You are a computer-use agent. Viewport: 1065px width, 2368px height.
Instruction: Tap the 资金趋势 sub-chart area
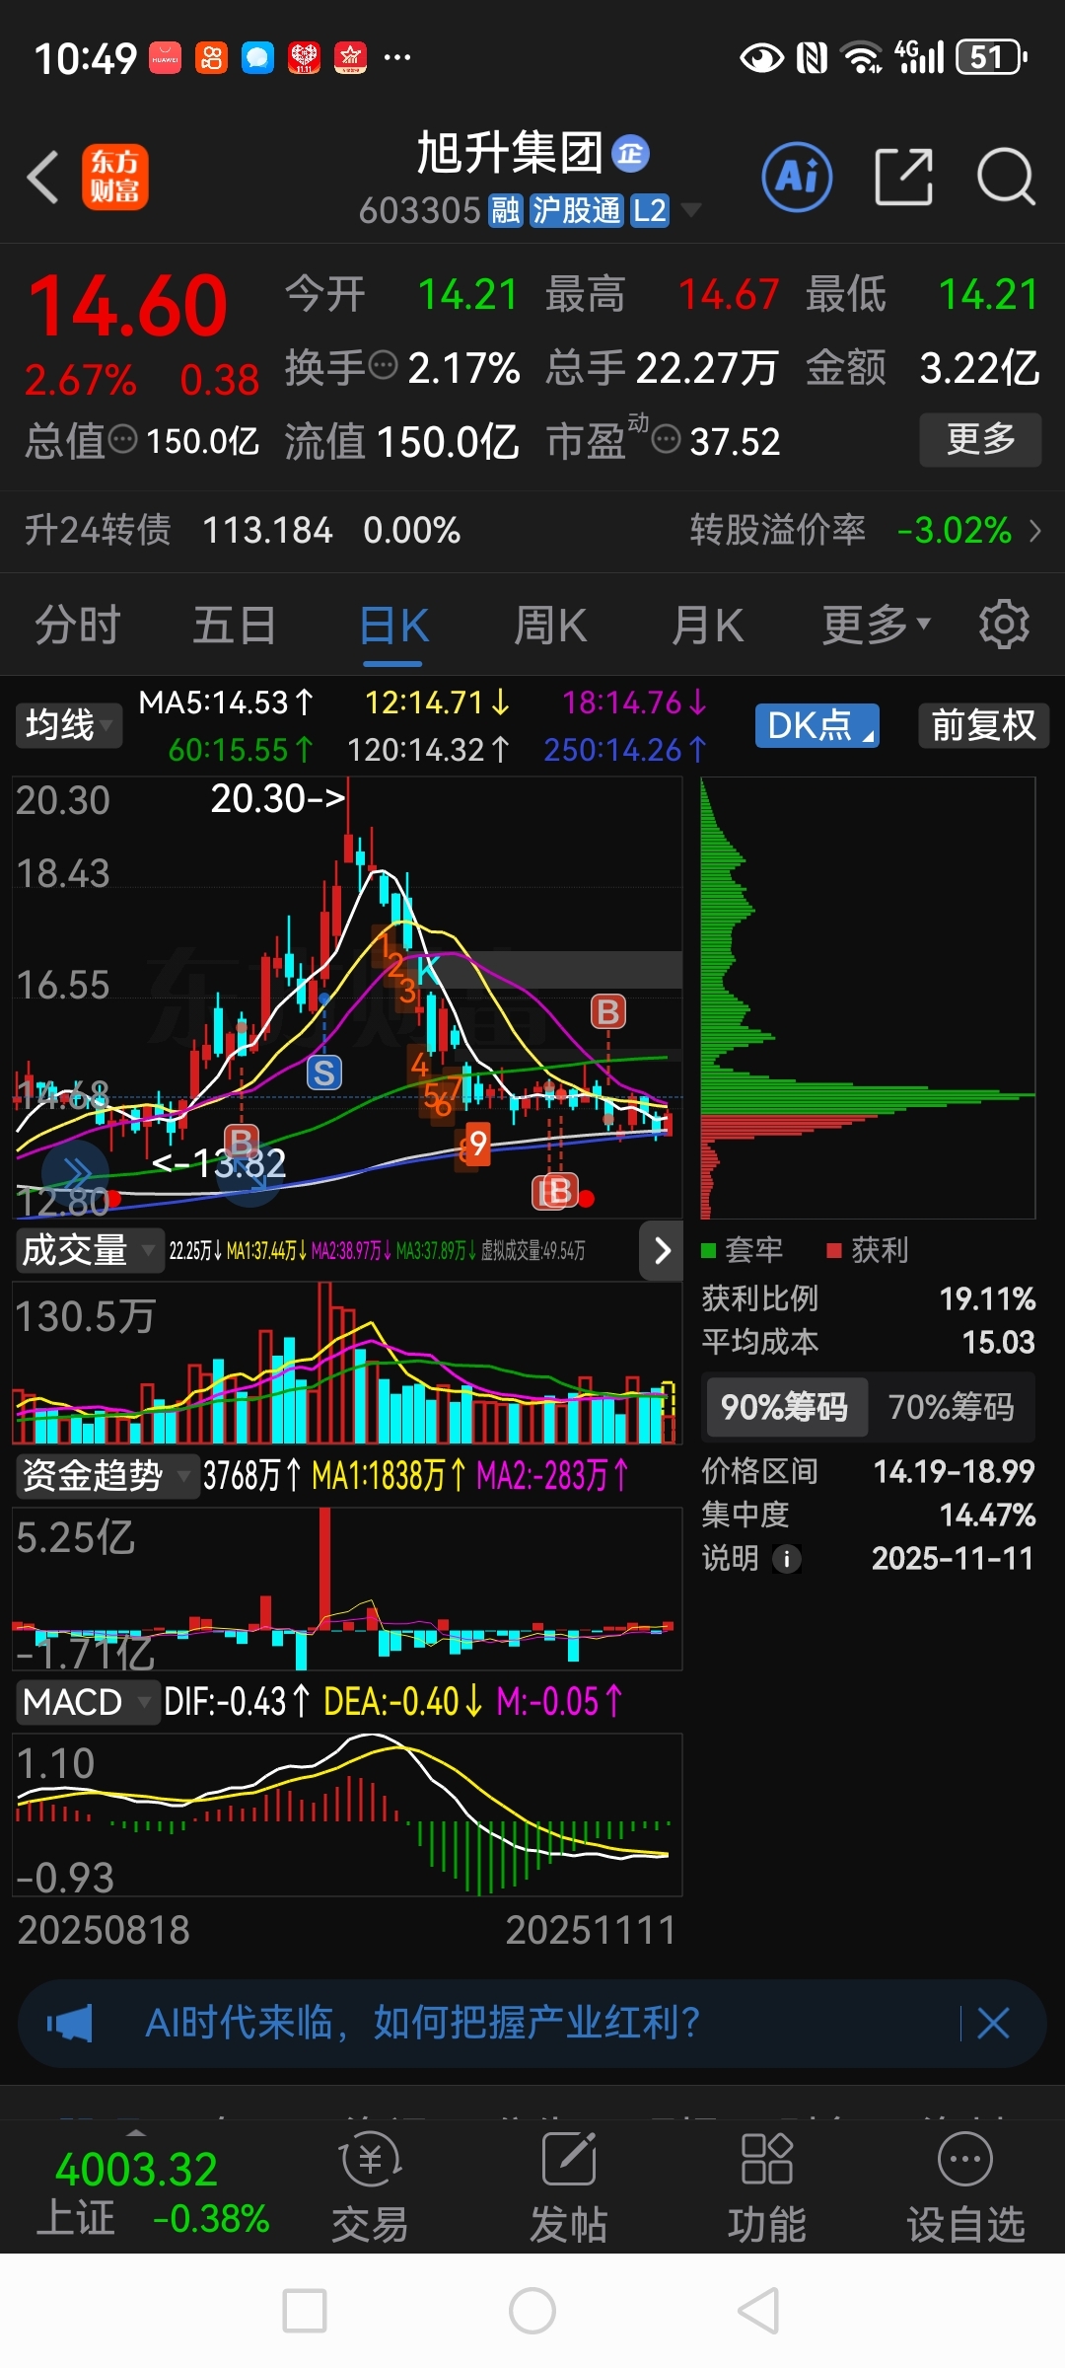[347, 1589]
